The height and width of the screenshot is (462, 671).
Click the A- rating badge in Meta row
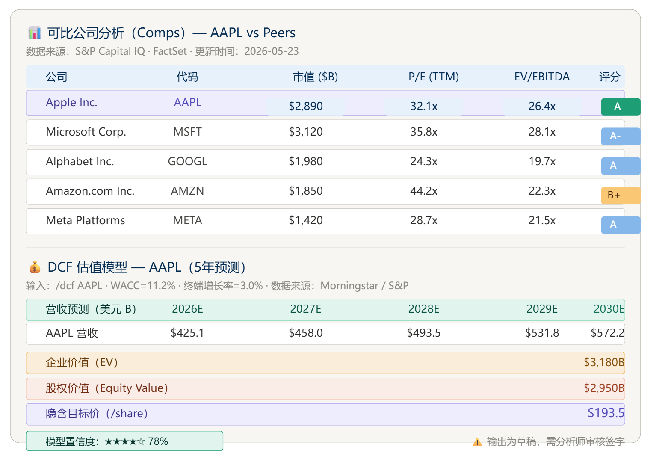tap(621, 225)
